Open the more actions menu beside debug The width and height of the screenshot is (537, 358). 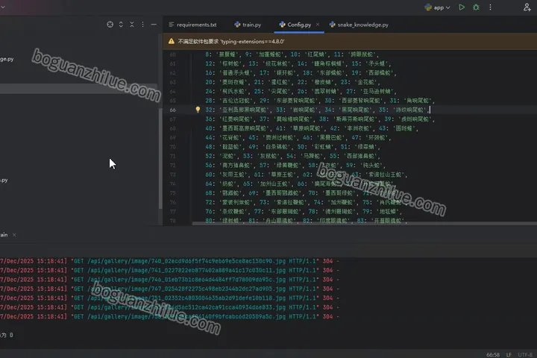[x=490, y=7]
